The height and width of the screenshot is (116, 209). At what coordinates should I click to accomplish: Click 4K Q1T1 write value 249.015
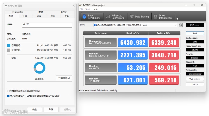coord(164,67)
